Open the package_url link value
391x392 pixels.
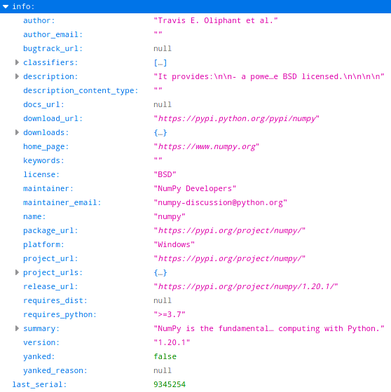(230, 230)
